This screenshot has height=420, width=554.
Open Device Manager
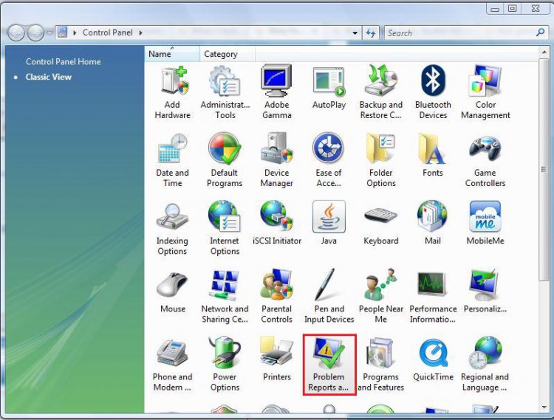(277, 161)
